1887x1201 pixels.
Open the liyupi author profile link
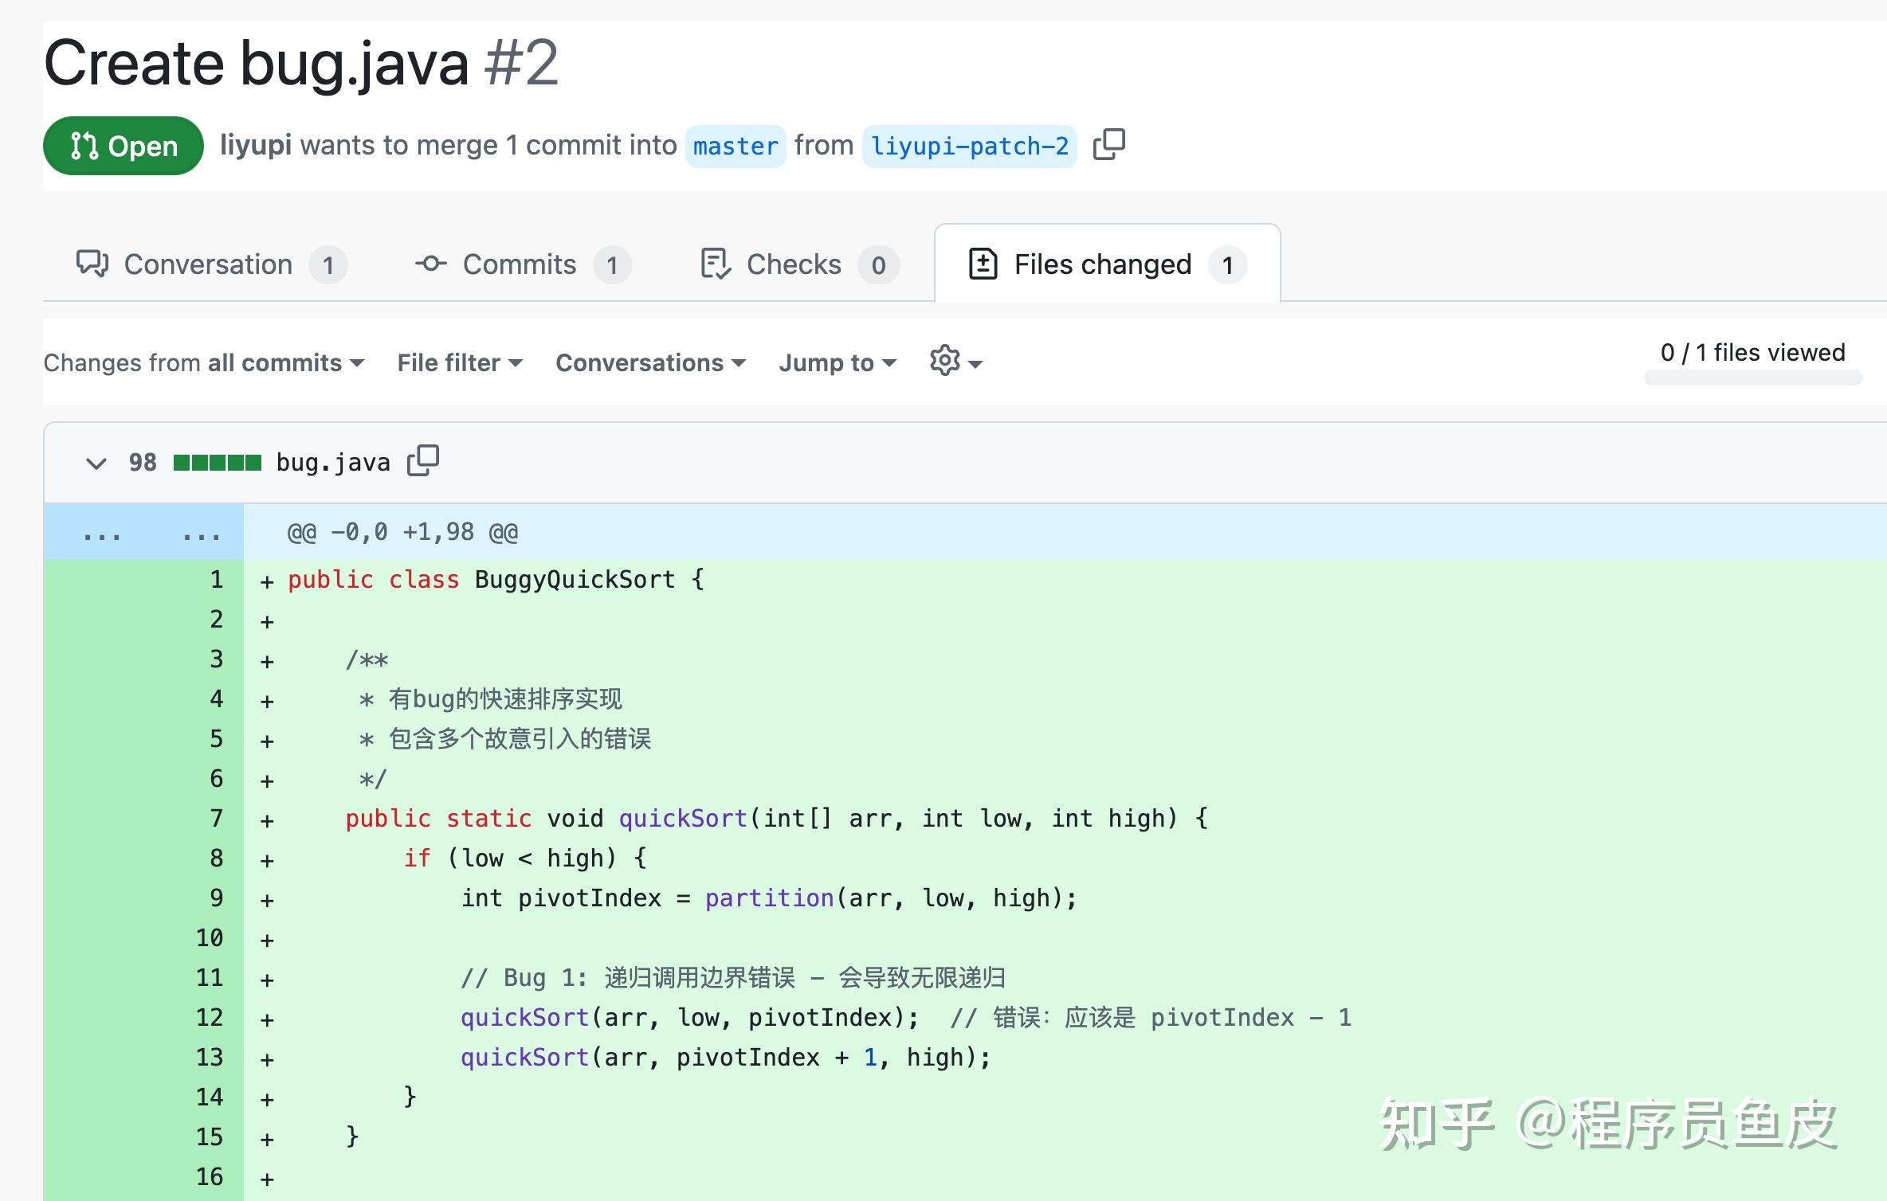[x=255, y=146]
